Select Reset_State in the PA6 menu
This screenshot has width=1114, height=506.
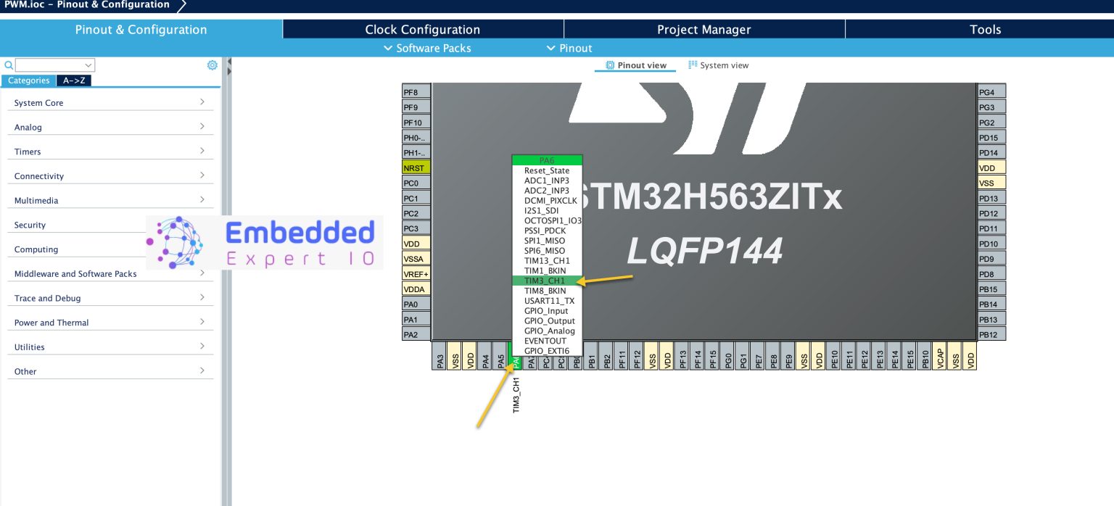546,170
